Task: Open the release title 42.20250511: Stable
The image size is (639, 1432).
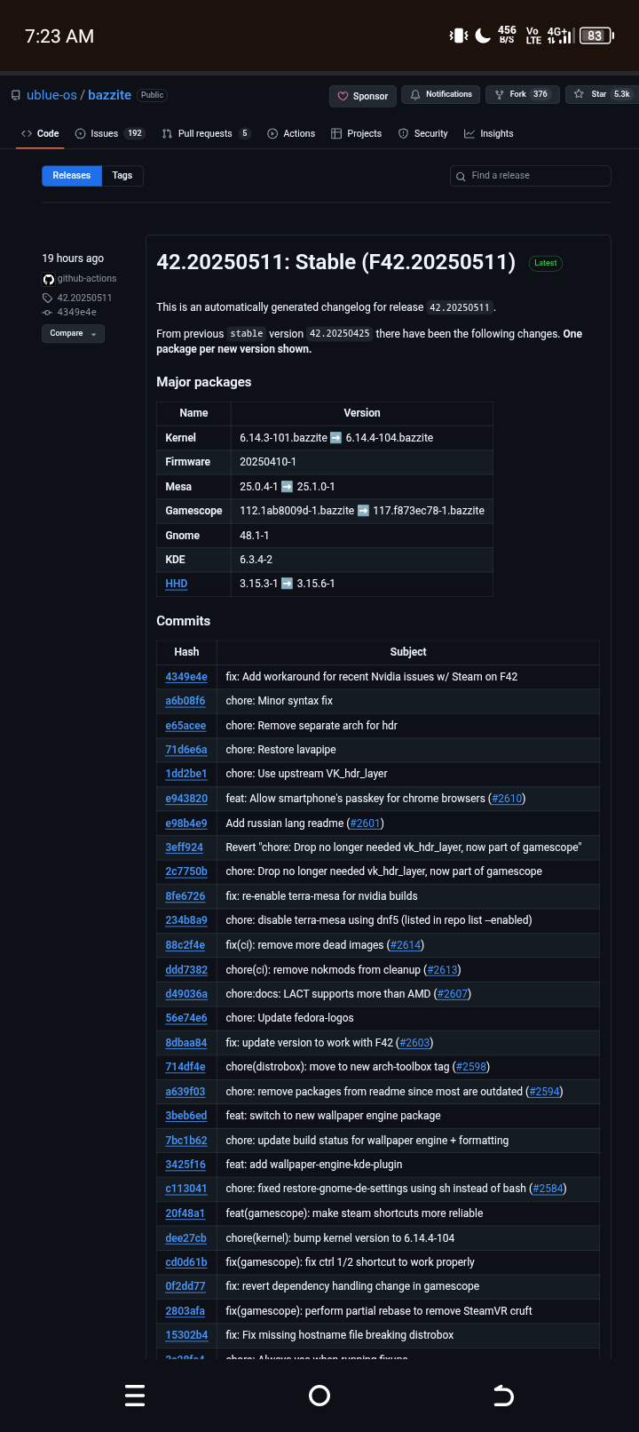Action: tap(335, 262)
